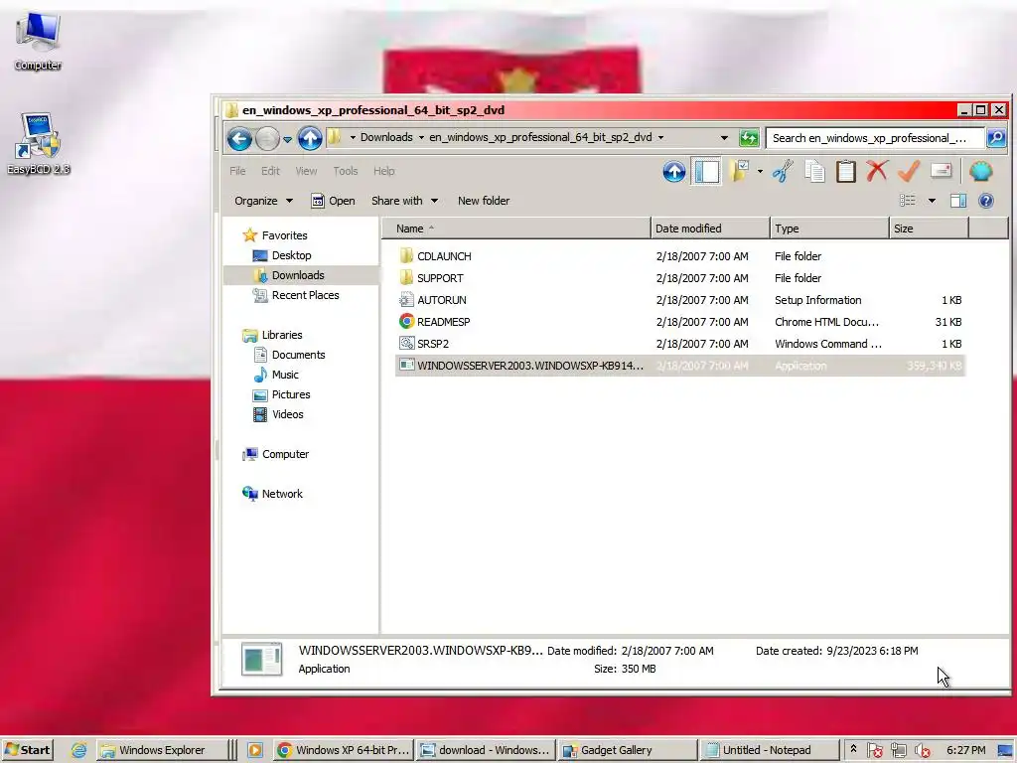Click the Open button in the command bar
The image size is (1017, 763).
point(334,201)
